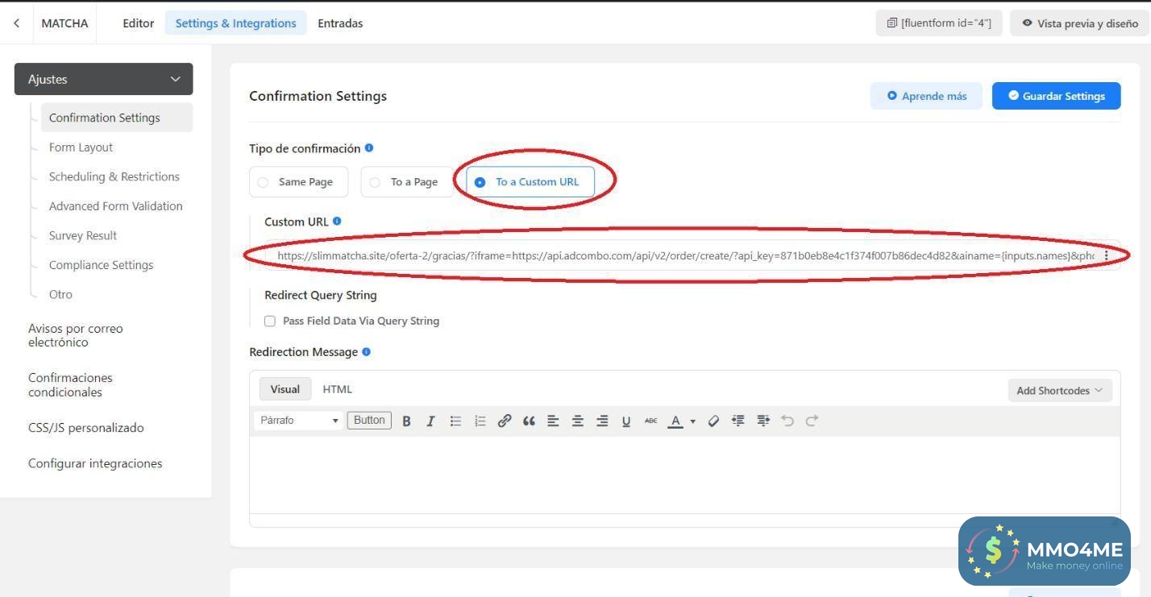Open Confirmation Settings in the sidebar
Image resolution: width=1151 pixels, height=597 pixels.
[117, 118]
